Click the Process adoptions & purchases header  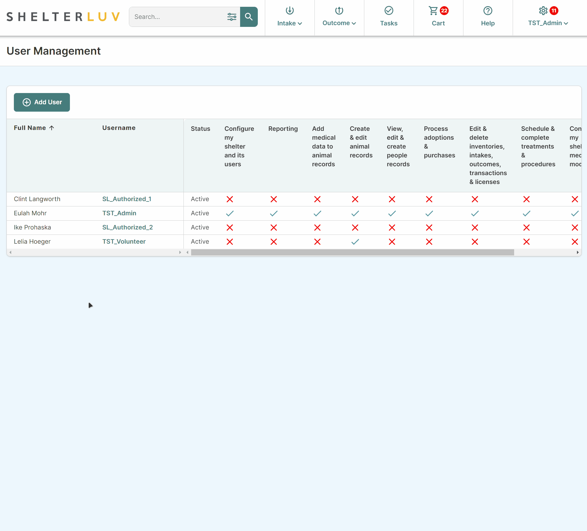[x=440, y=142]
